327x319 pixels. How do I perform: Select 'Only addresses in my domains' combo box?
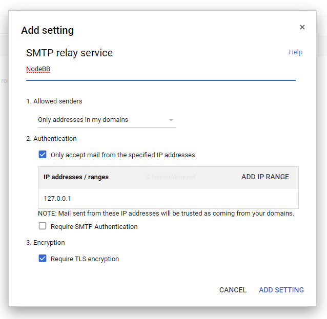click(107, 120)
